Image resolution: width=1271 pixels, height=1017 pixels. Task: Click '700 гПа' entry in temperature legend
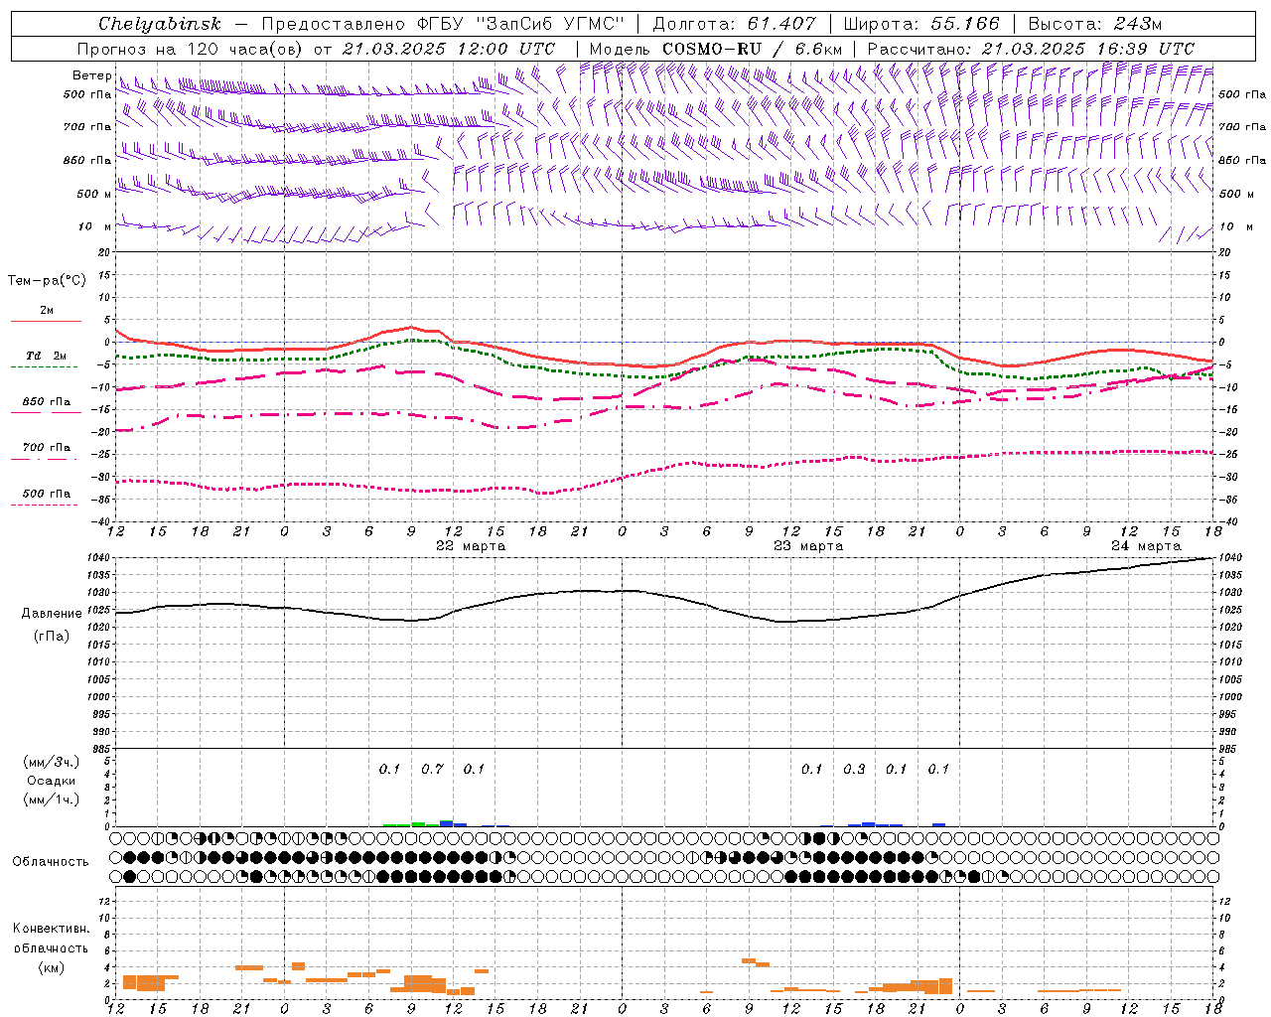point(47,448)
